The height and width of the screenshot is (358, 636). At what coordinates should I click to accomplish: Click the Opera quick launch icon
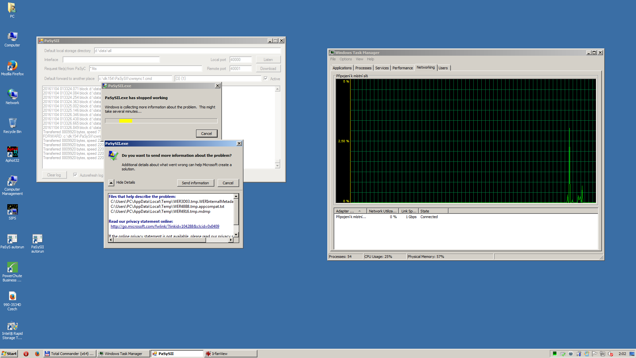click(26, 354)
